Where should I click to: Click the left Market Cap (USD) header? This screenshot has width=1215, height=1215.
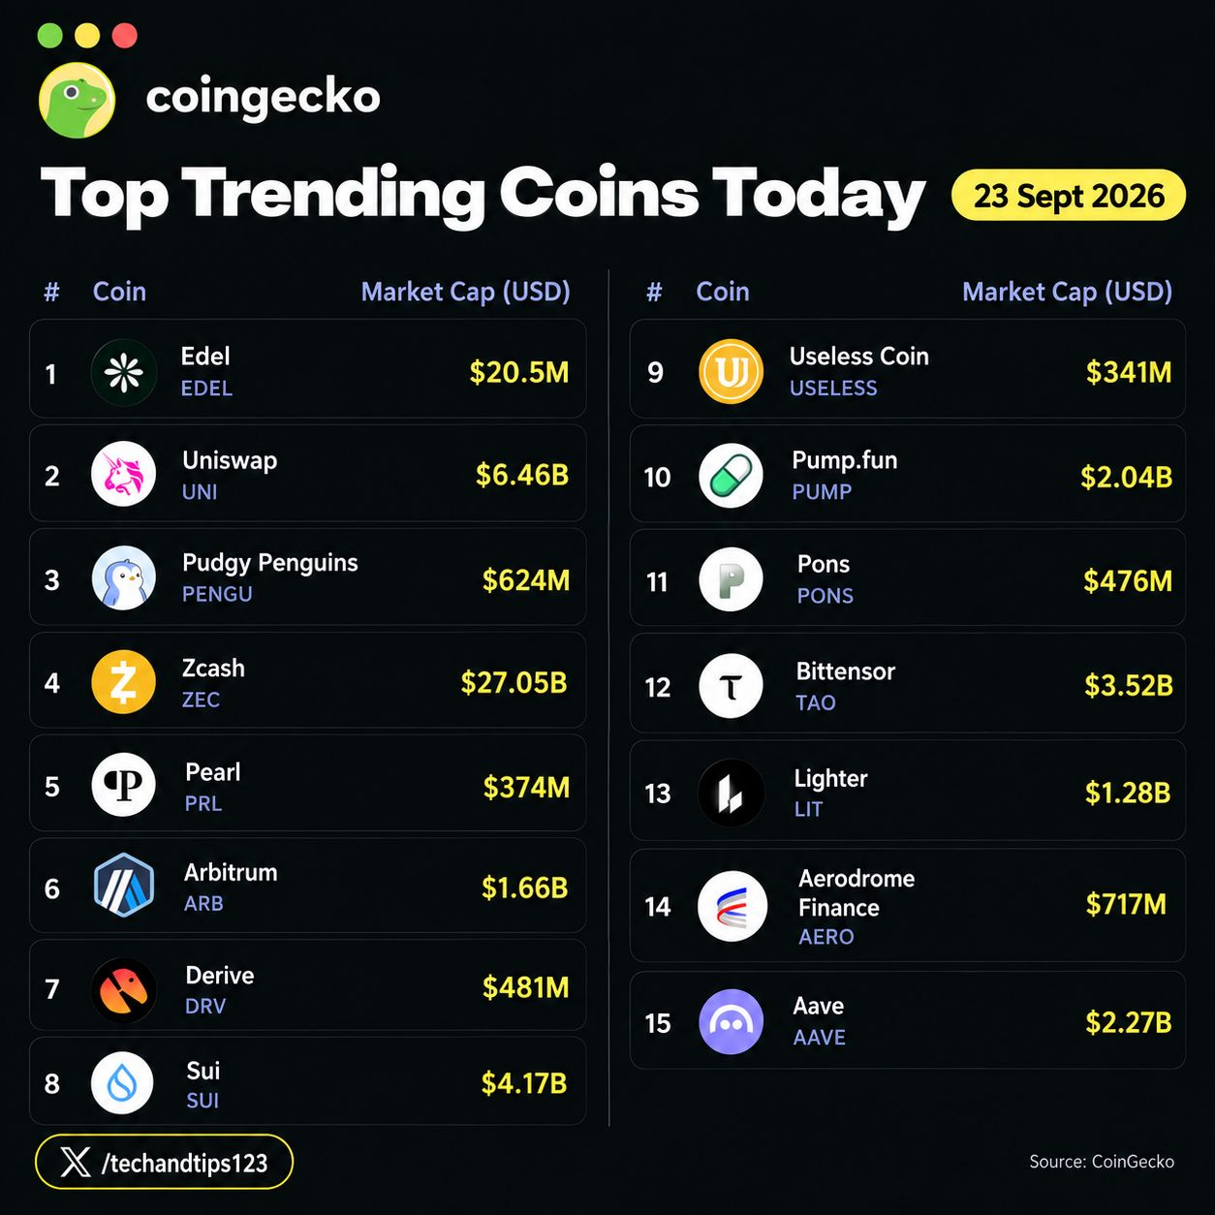(465, 292)
